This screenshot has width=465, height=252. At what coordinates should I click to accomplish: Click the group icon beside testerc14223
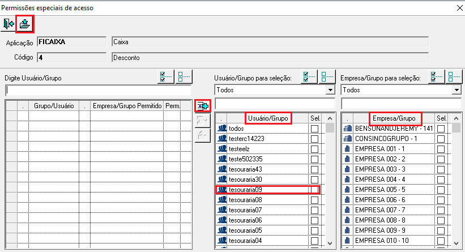click(x=222, y=138)
